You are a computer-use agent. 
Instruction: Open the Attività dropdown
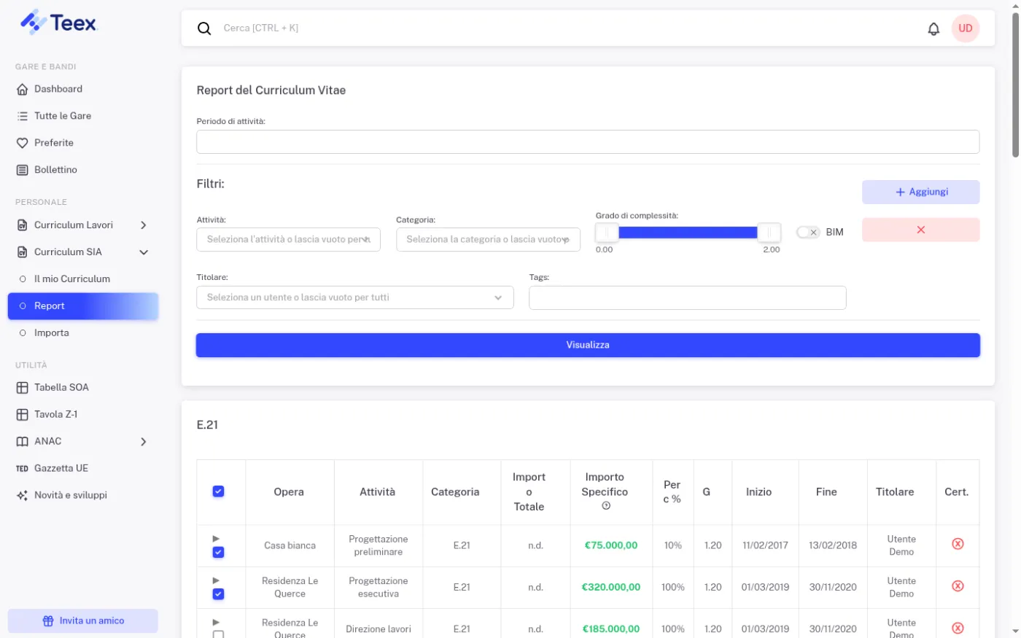click(x=288, y=239)
